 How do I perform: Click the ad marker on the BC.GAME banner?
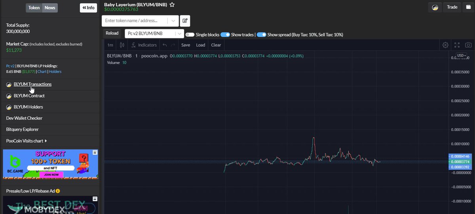pyautogui.click(x=95, y=152)
